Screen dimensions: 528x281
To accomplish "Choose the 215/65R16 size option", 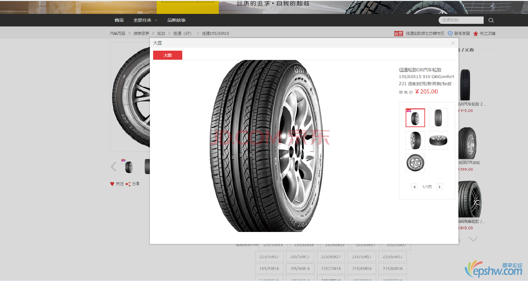I will (x=362, y=269).
